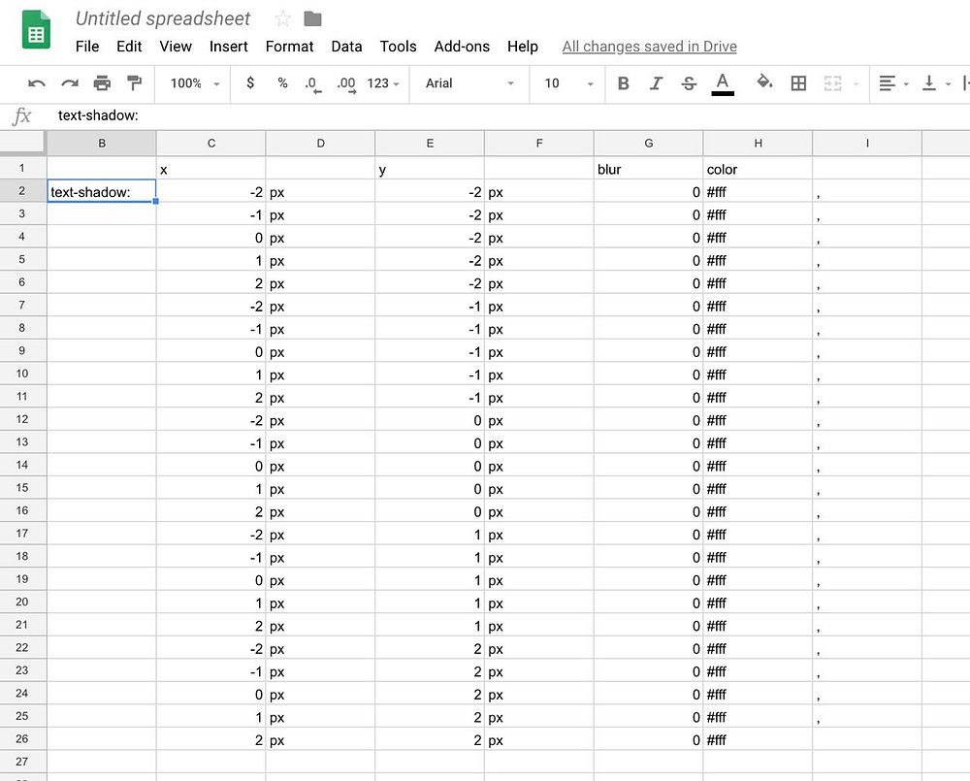Click All changes saved in Drive link
Viewport: 970px width, 781px height.
pos(650,47)
